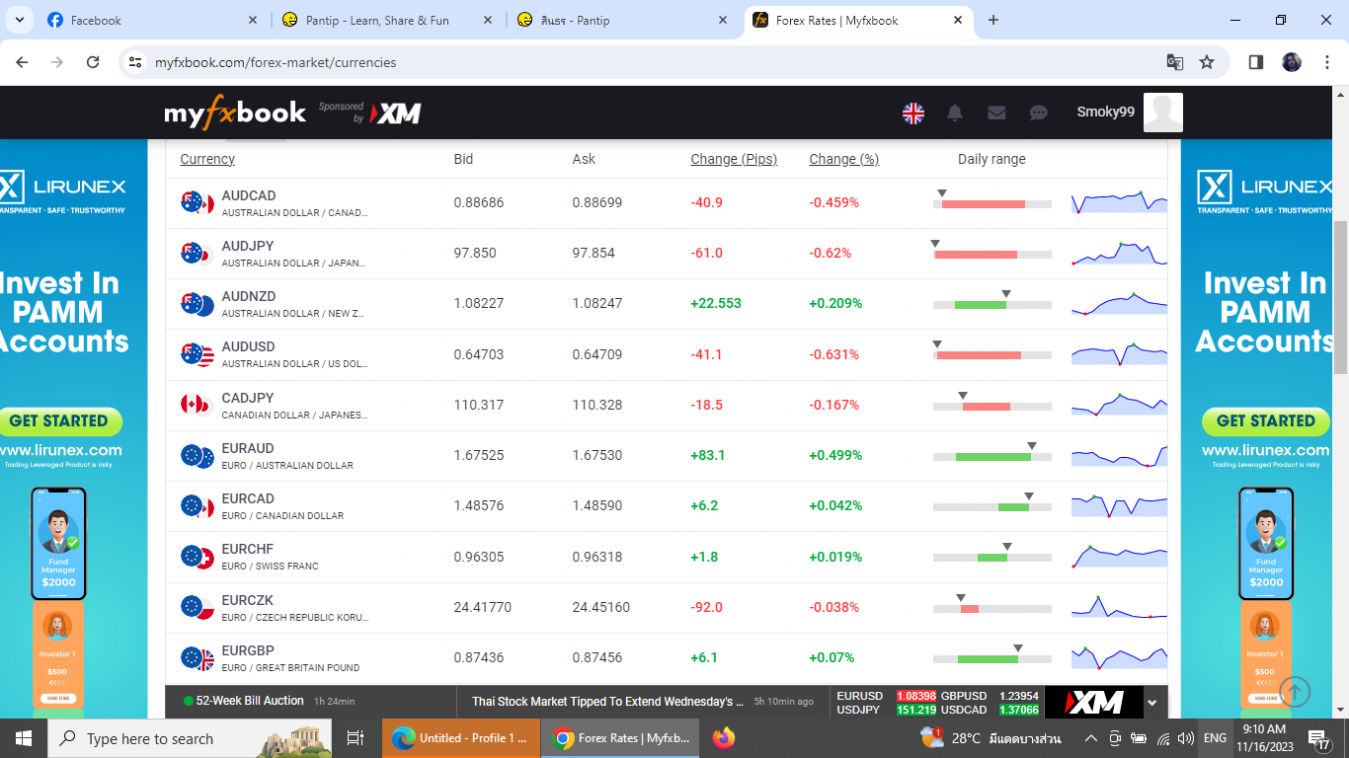
Task: Click the browser forward arrow
Action: (x=57, y=62)
